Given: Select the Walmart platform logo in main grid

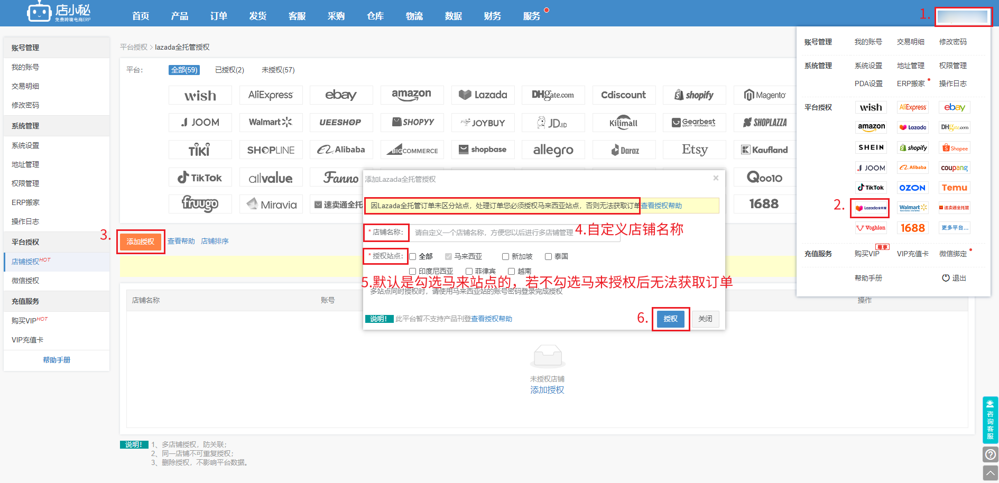Looking at the screenshot, I should click(271, 123).
